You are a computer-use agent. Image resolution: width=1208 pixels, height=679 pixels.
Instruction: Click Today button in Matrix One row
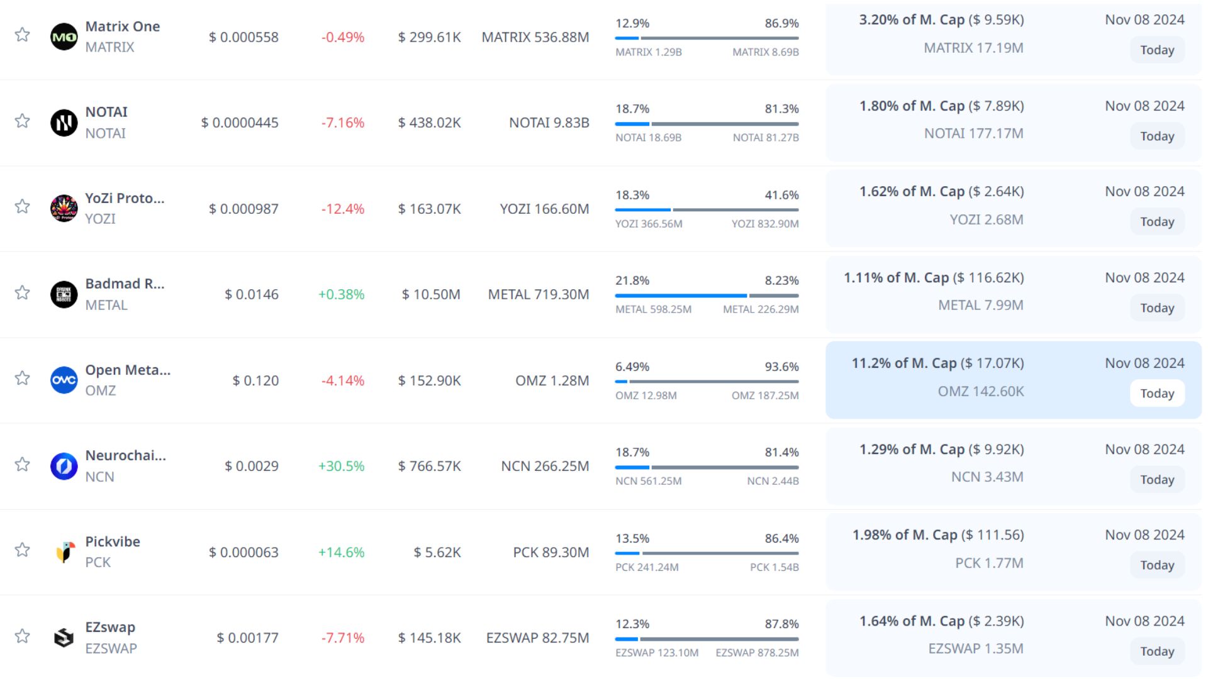1156,50
